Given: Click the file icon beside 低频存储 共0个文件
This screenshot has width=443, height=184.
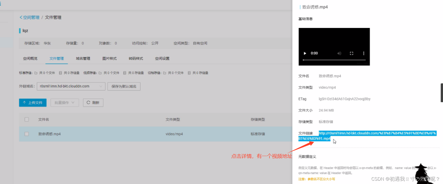Looking at the screenshot, I should pos(100,73).
